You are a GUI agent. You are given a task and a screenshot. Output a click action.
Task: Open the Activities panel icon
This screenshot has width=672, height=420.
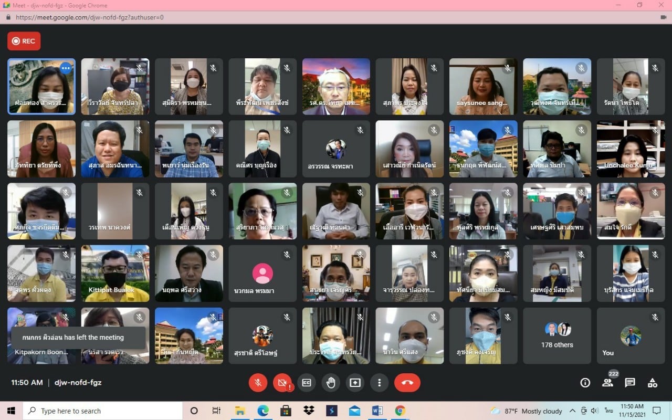click(x=653, y=383)
